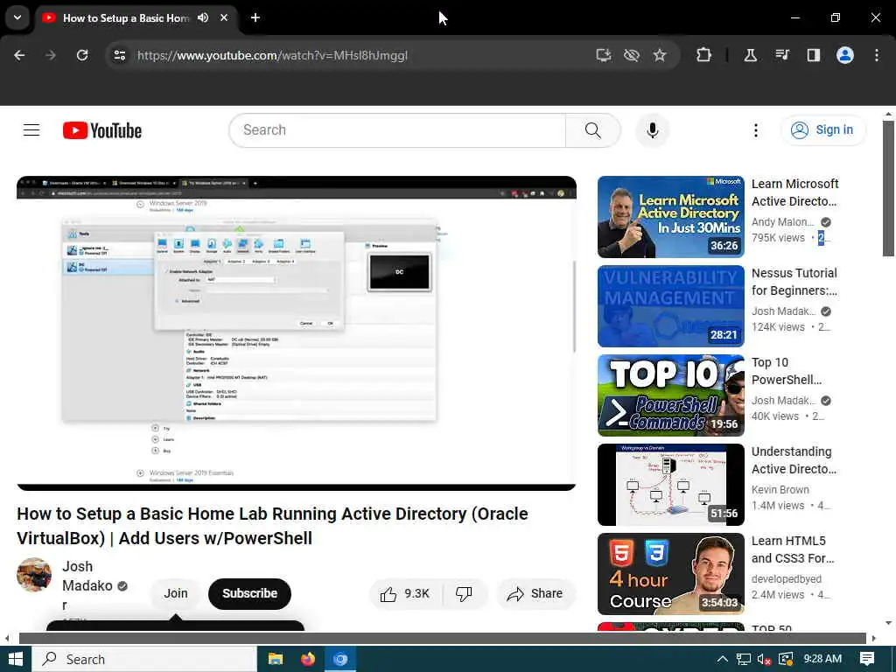Open Top 10 PowerShell video title
This screenshot has height=672, width=896.
pos(787,371)
